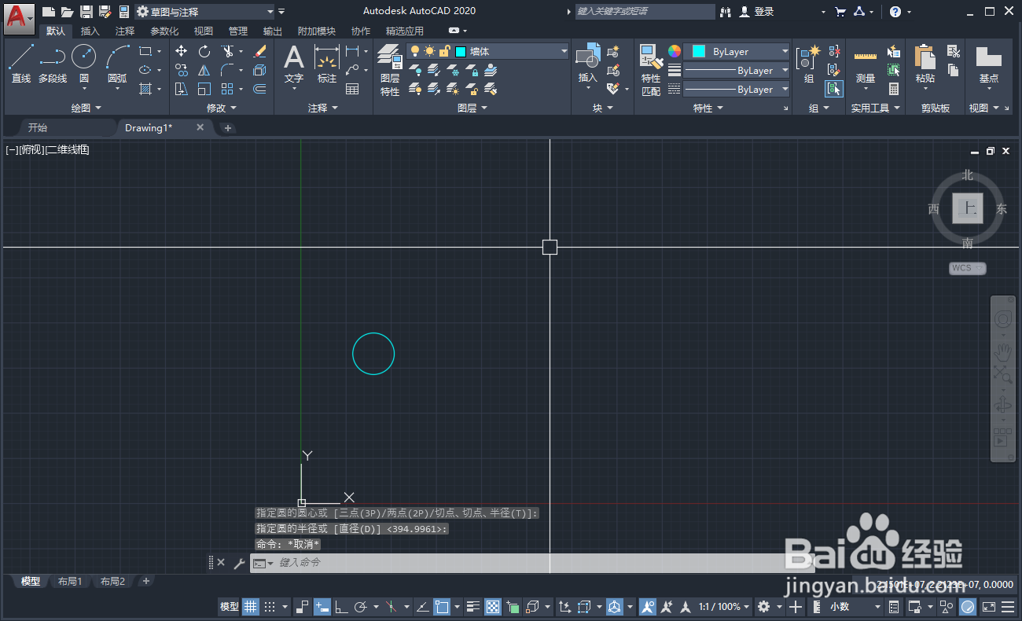The width and height of the screenshot is (1022, 621).
Task: Open the annotation scale 1:1 / 100% dropdown
Action: pyautogui.click(x=724, y=607)
